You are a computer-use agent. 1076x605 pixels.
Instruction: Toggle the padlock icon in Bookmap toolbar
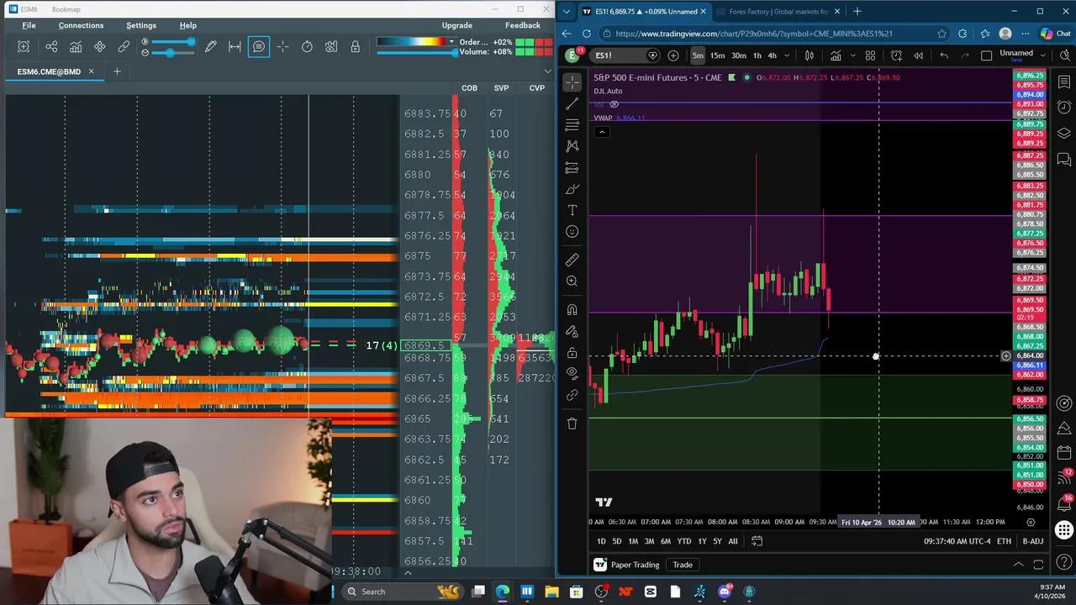[355, 47]
